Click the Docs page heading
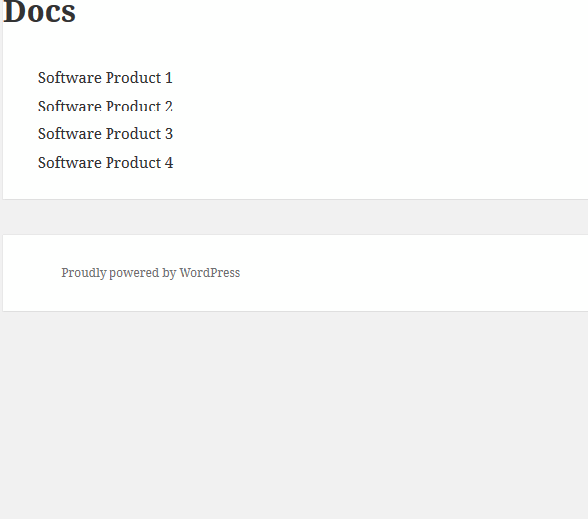 (x=39, y=12)
